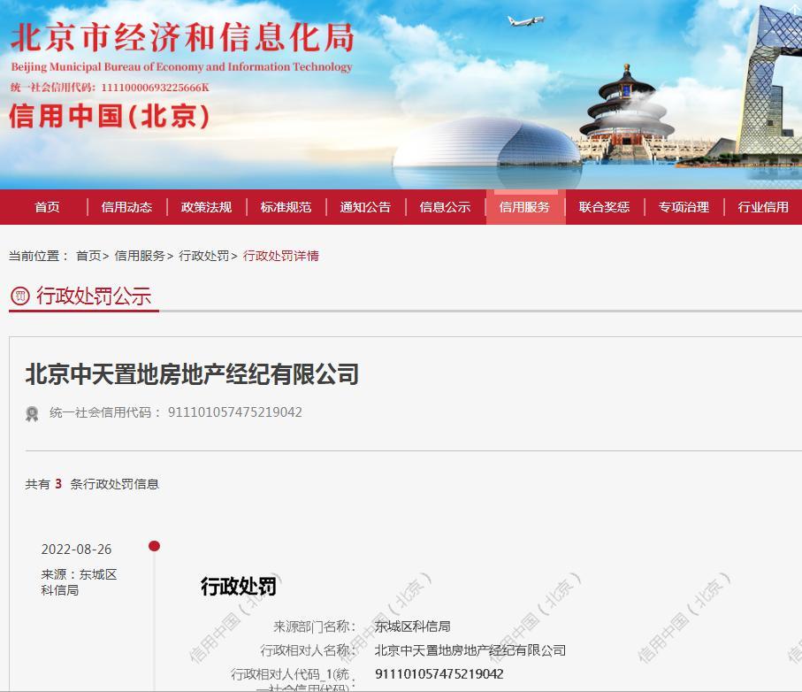Click the value 东城区科信局 beside 来源部门名称
The width and height of the screenshot is (802, 692).
pos(412,626)
